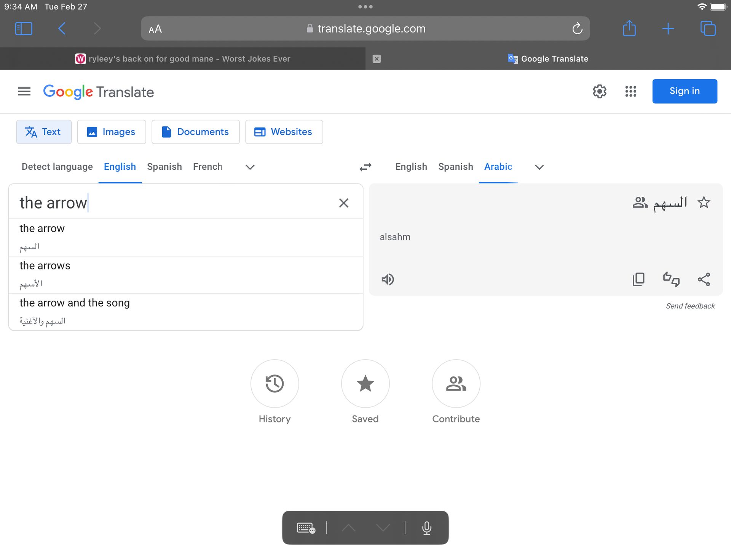Switch to the Documents translation tab
The image size is (731, 548).
point(196,132)
